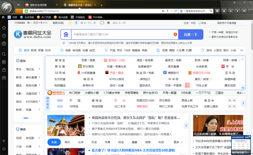The image size is (253, 155).
Task: Collapse sidebar with the arrow icon at bottom
Action: point(4,149)
